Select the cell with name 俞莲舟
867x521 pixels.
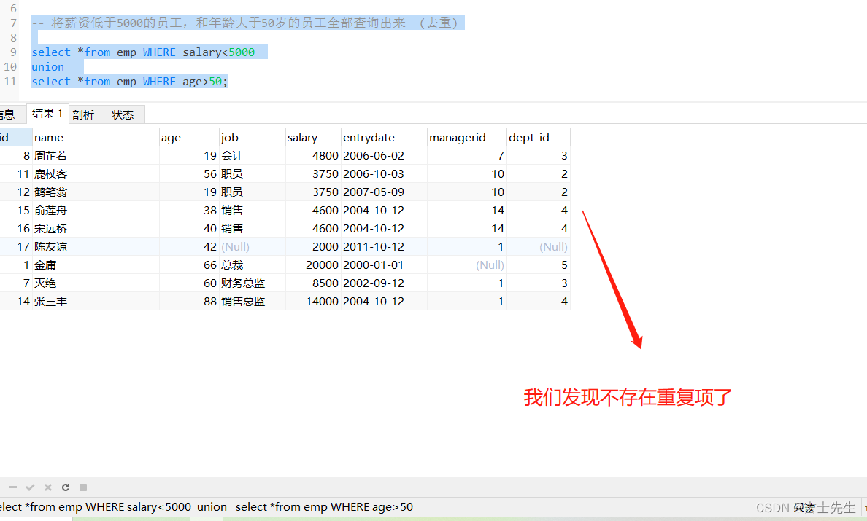96,211
